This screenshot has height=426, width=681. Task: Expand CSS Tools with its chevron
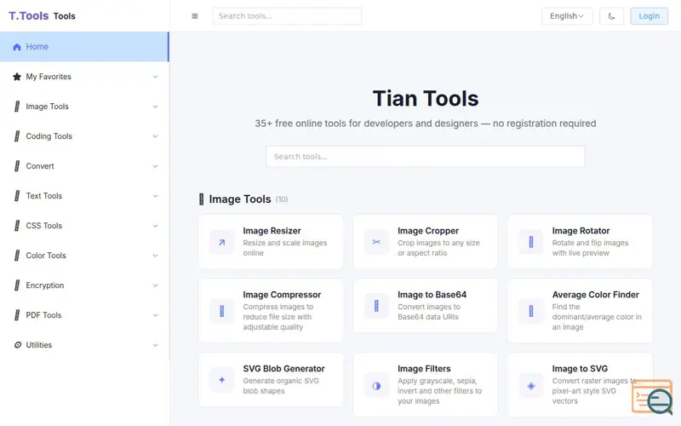155,226
